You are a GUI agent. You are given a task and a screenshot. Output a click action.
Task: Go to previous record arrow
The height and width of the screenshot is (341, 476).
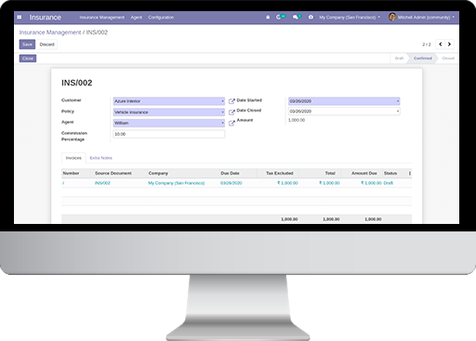click(x=440, y=45)
